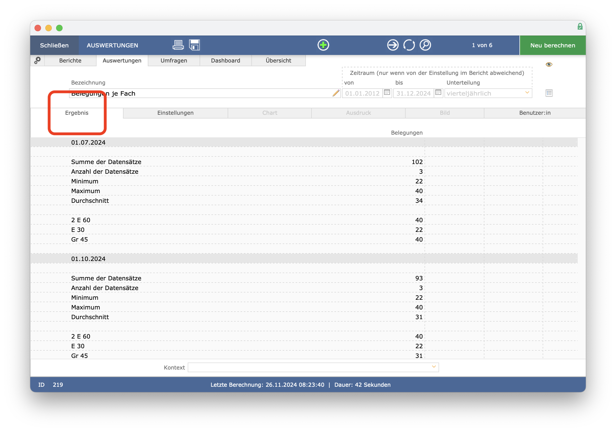
Task: Click the list icon right of Unterteilung
Action: pyautogui.click(x=549, y=93)
